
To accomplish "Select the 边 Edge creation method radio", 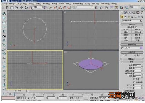I will pyautogui.click(x=123, y=55).
